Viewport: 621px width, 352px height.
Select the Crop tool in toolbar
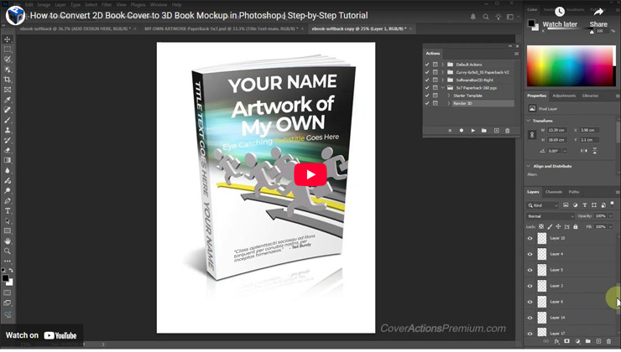tap(8, 80)
